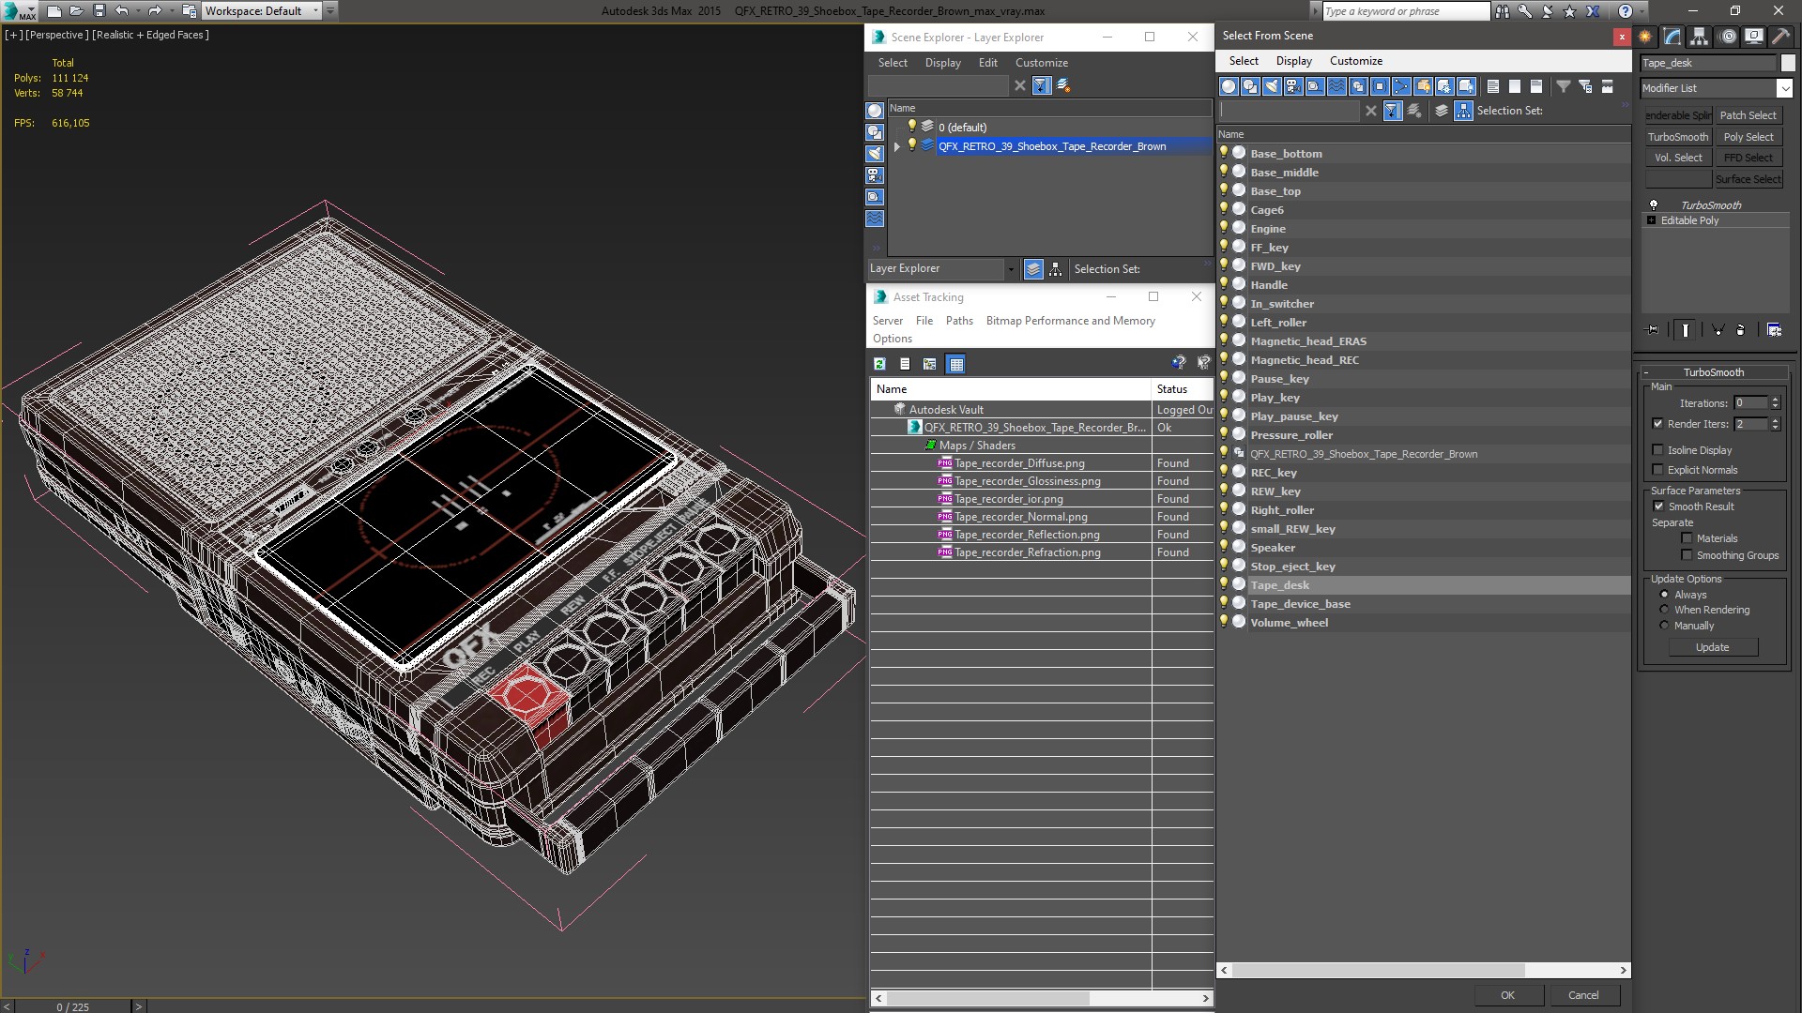
Task: Click the Motion command panel tab
Action: click(x=1728, y=37)
